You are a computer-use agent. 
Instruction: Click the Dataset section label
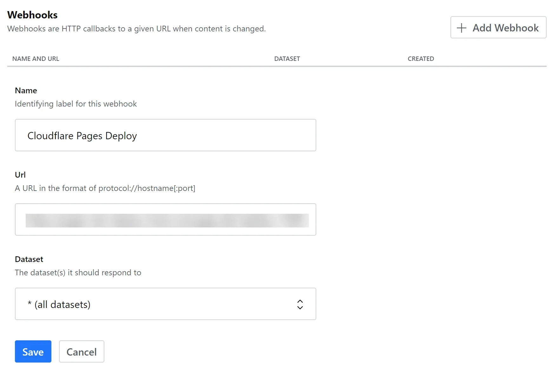point(29,259)
